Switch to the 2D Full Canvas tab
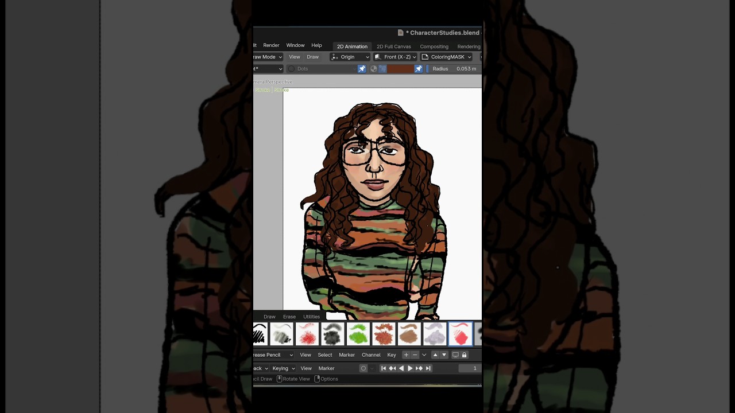 394,46
